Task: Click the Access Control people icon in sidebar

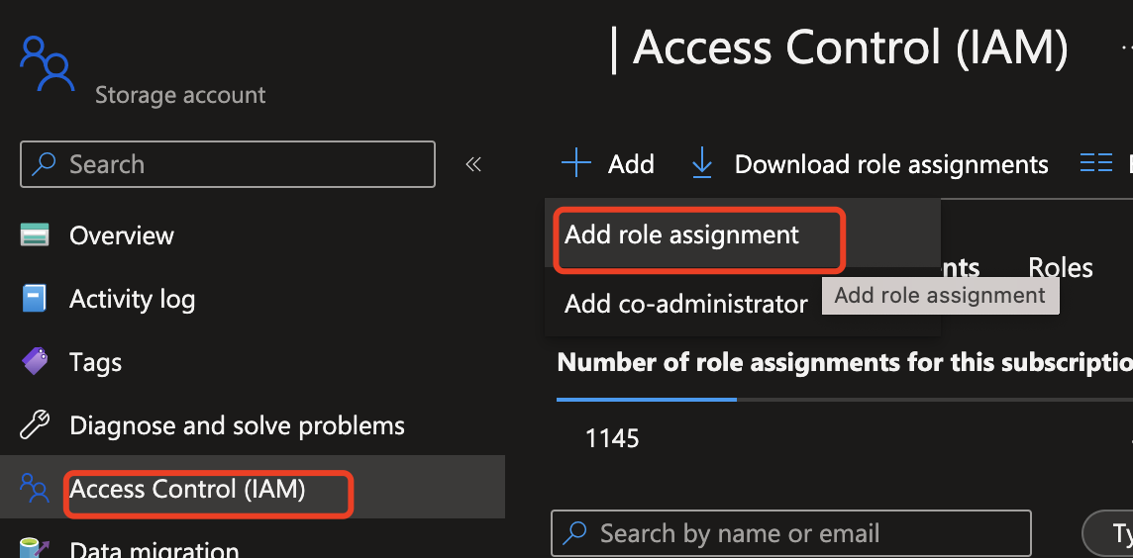Action: pos(35,488)
